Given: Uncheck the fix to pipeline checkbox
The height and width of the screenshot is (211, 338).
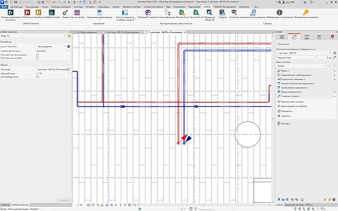Looking at the screenshot, I should click(279, 106).
